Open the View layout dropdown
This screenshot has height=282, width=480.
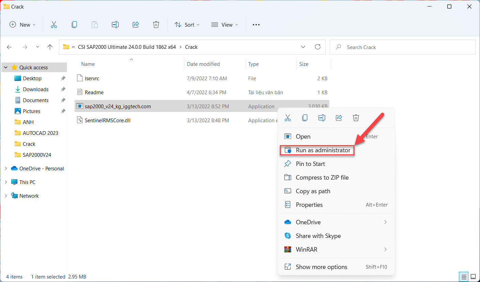[225, 25]
